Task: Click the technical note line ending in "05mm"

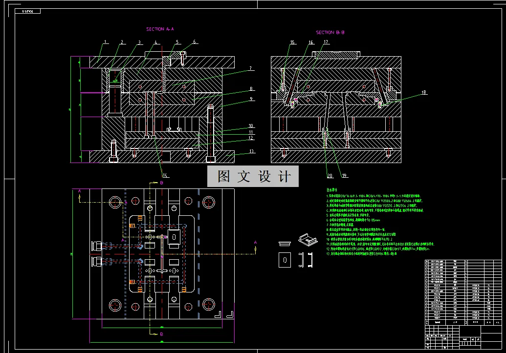Action: pos(353,220)
